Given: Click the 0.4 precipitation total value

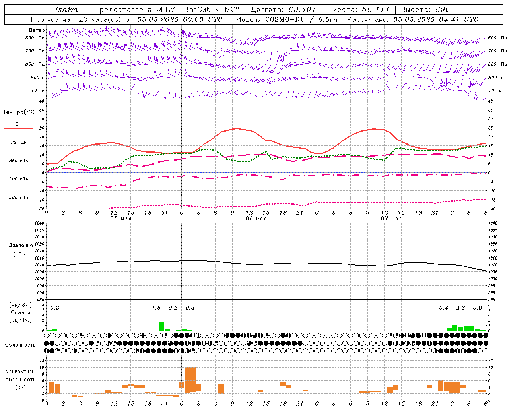Looking at the screenshot, I should coord(444,308).
